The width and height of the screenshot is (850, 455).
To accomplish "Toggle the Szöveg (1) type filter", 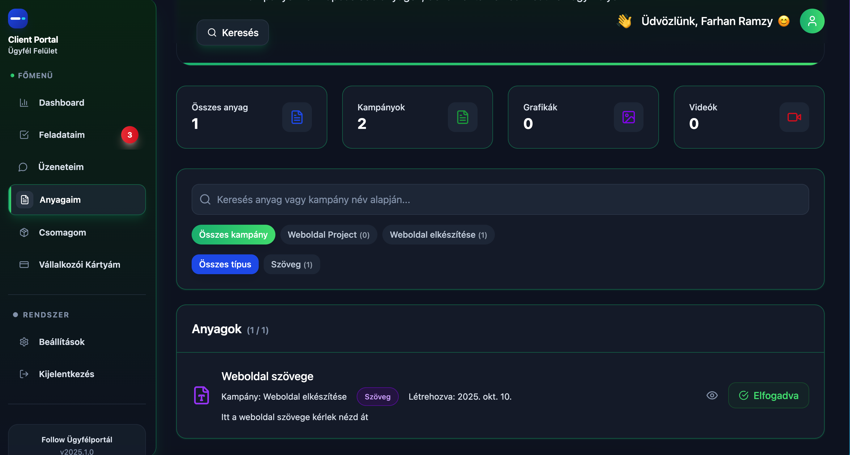I will point(291,264).
